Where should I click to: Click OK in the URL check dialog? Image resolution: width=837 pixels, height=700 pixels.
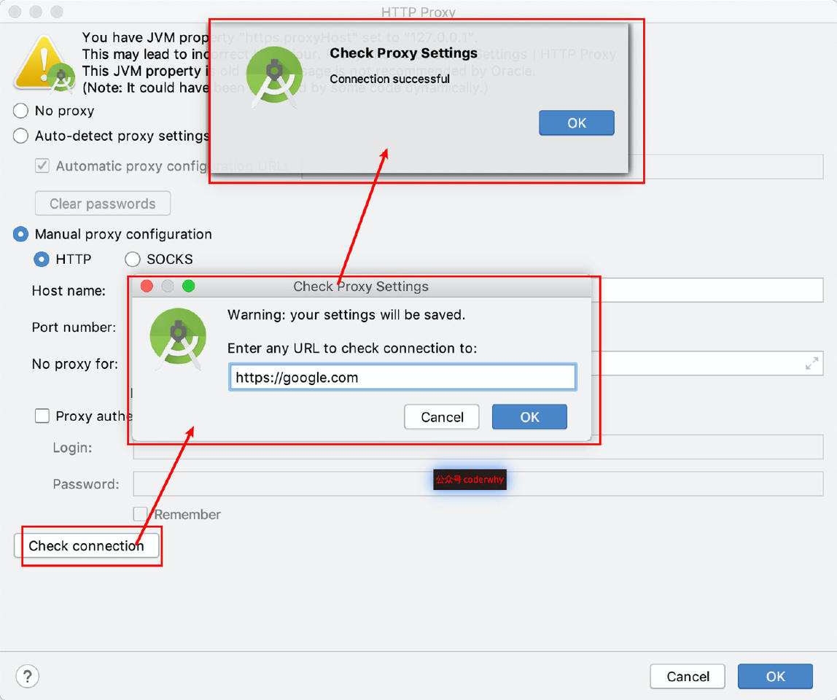pyautogui.click(x=529, y=417)
